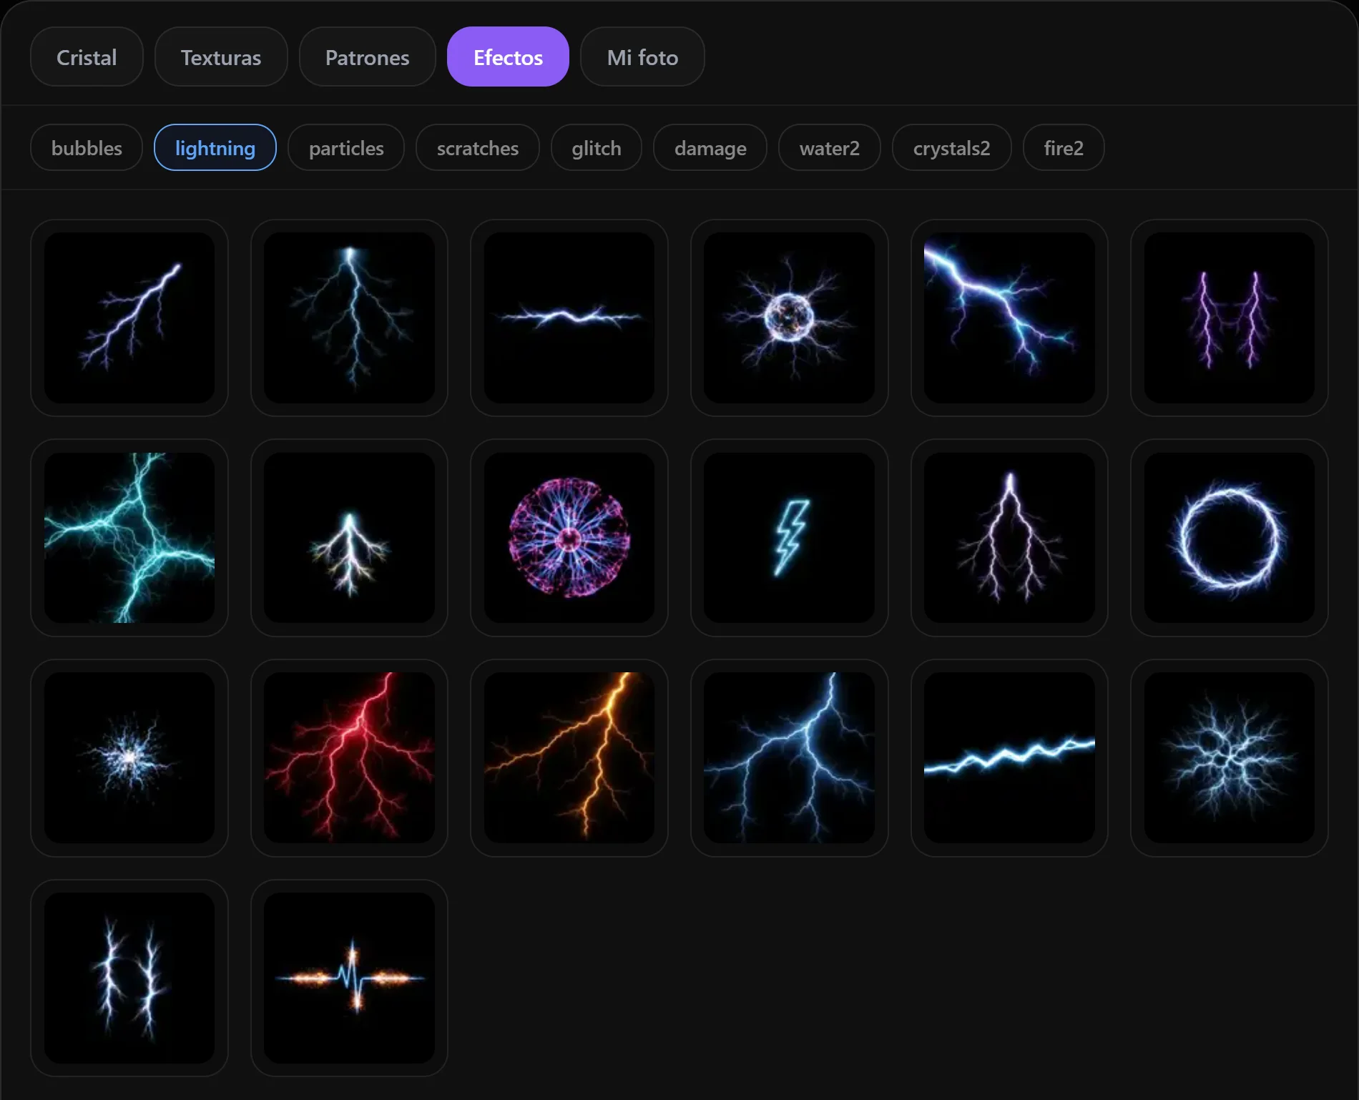This screenshot has height=1100, width=1359.
Task: Pick the bright blue-cyan diagonal bolt thumbnail
Action: click(1009, 318)
